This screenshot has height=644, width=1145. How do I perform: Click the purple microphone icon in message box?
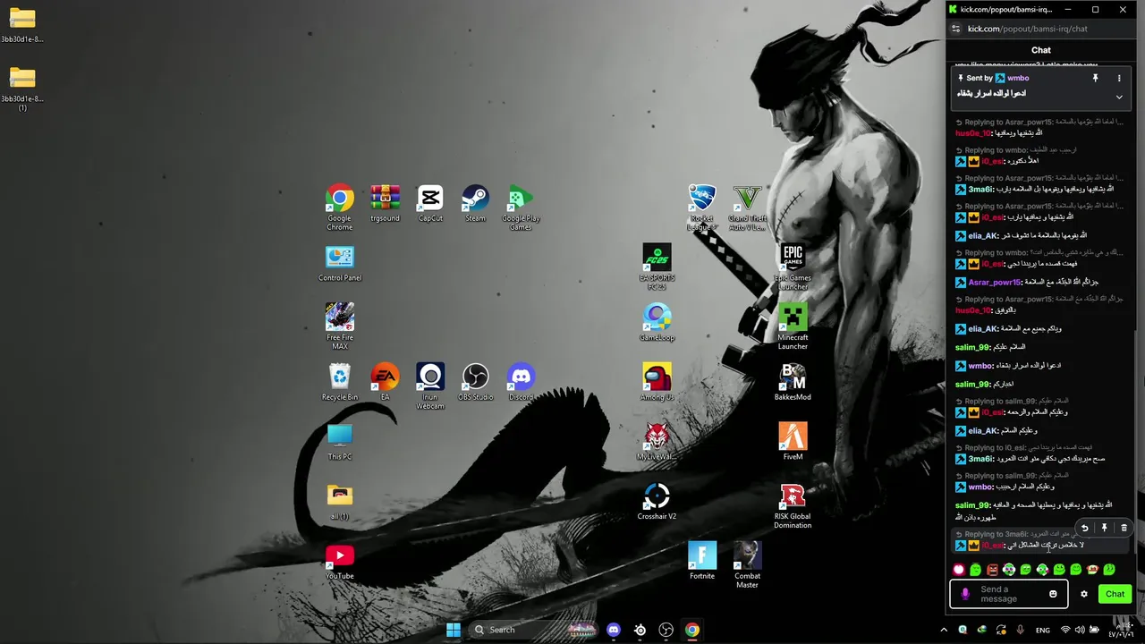tap(964, 594)
